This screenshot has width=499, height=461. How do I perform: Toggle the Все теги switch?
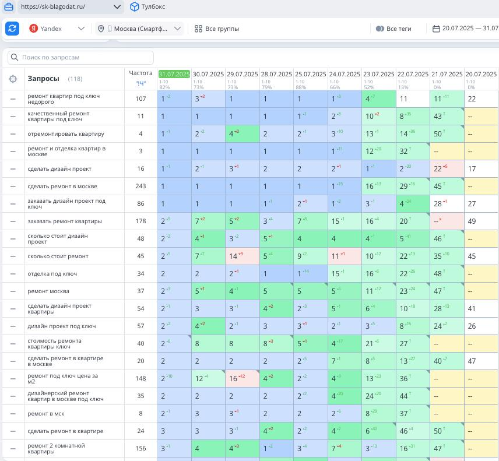[379, 29]
